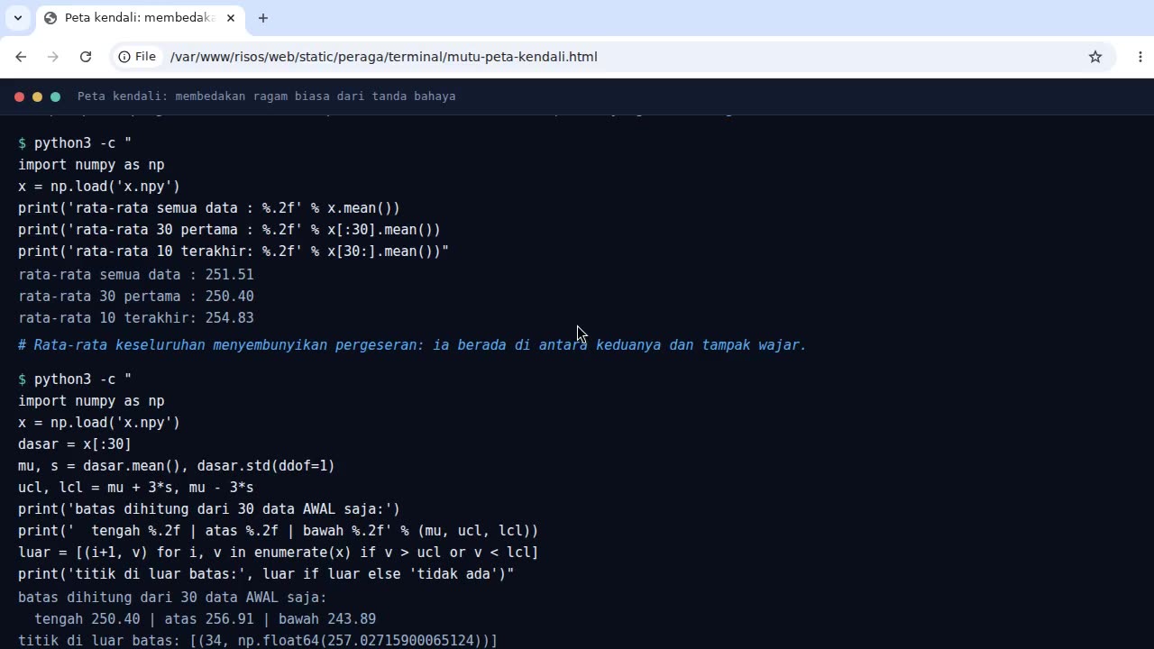The image size is (1154, 649).
Task: Reload the page with refresh icon
Action: 86,57
